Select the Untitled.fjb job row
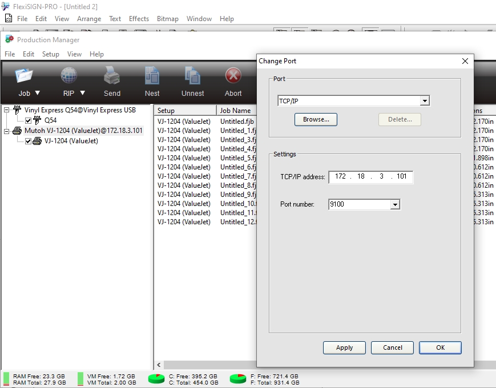The width and height of the screenshot is (496, 388). pyautogui.click(x=205, y=122)
